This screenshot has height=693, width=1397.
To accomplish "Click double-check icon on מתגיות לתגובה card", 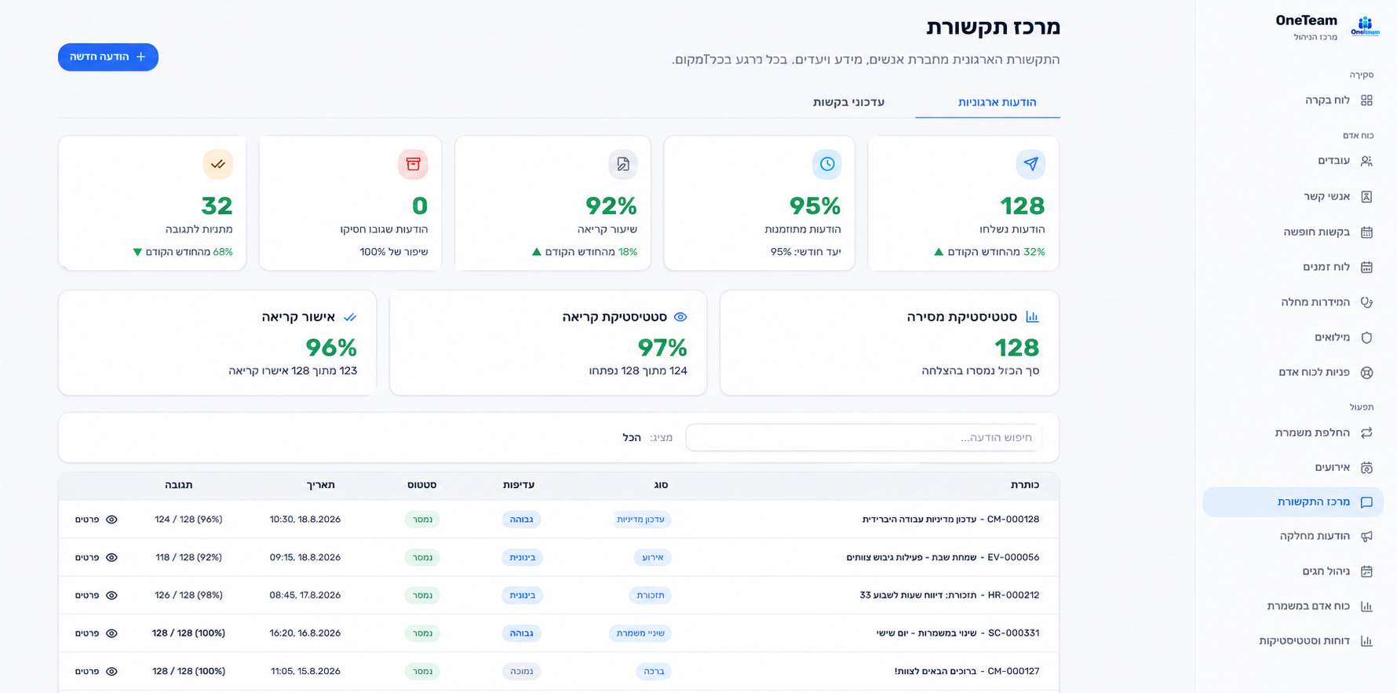I will 217,164.
